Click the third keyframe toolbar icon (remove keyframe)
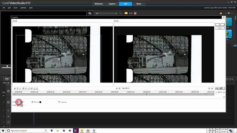The width and height of the screenshot is (237, 133). [x=21, y=89]
